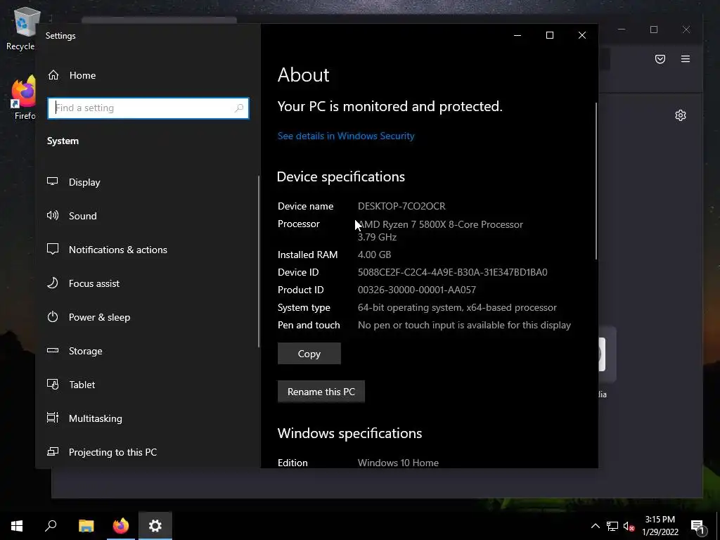This screenshot has width=720, height=540.
Task: Click the muted volume tray icon
Action: pyautogui.click(x=629, y=526)
